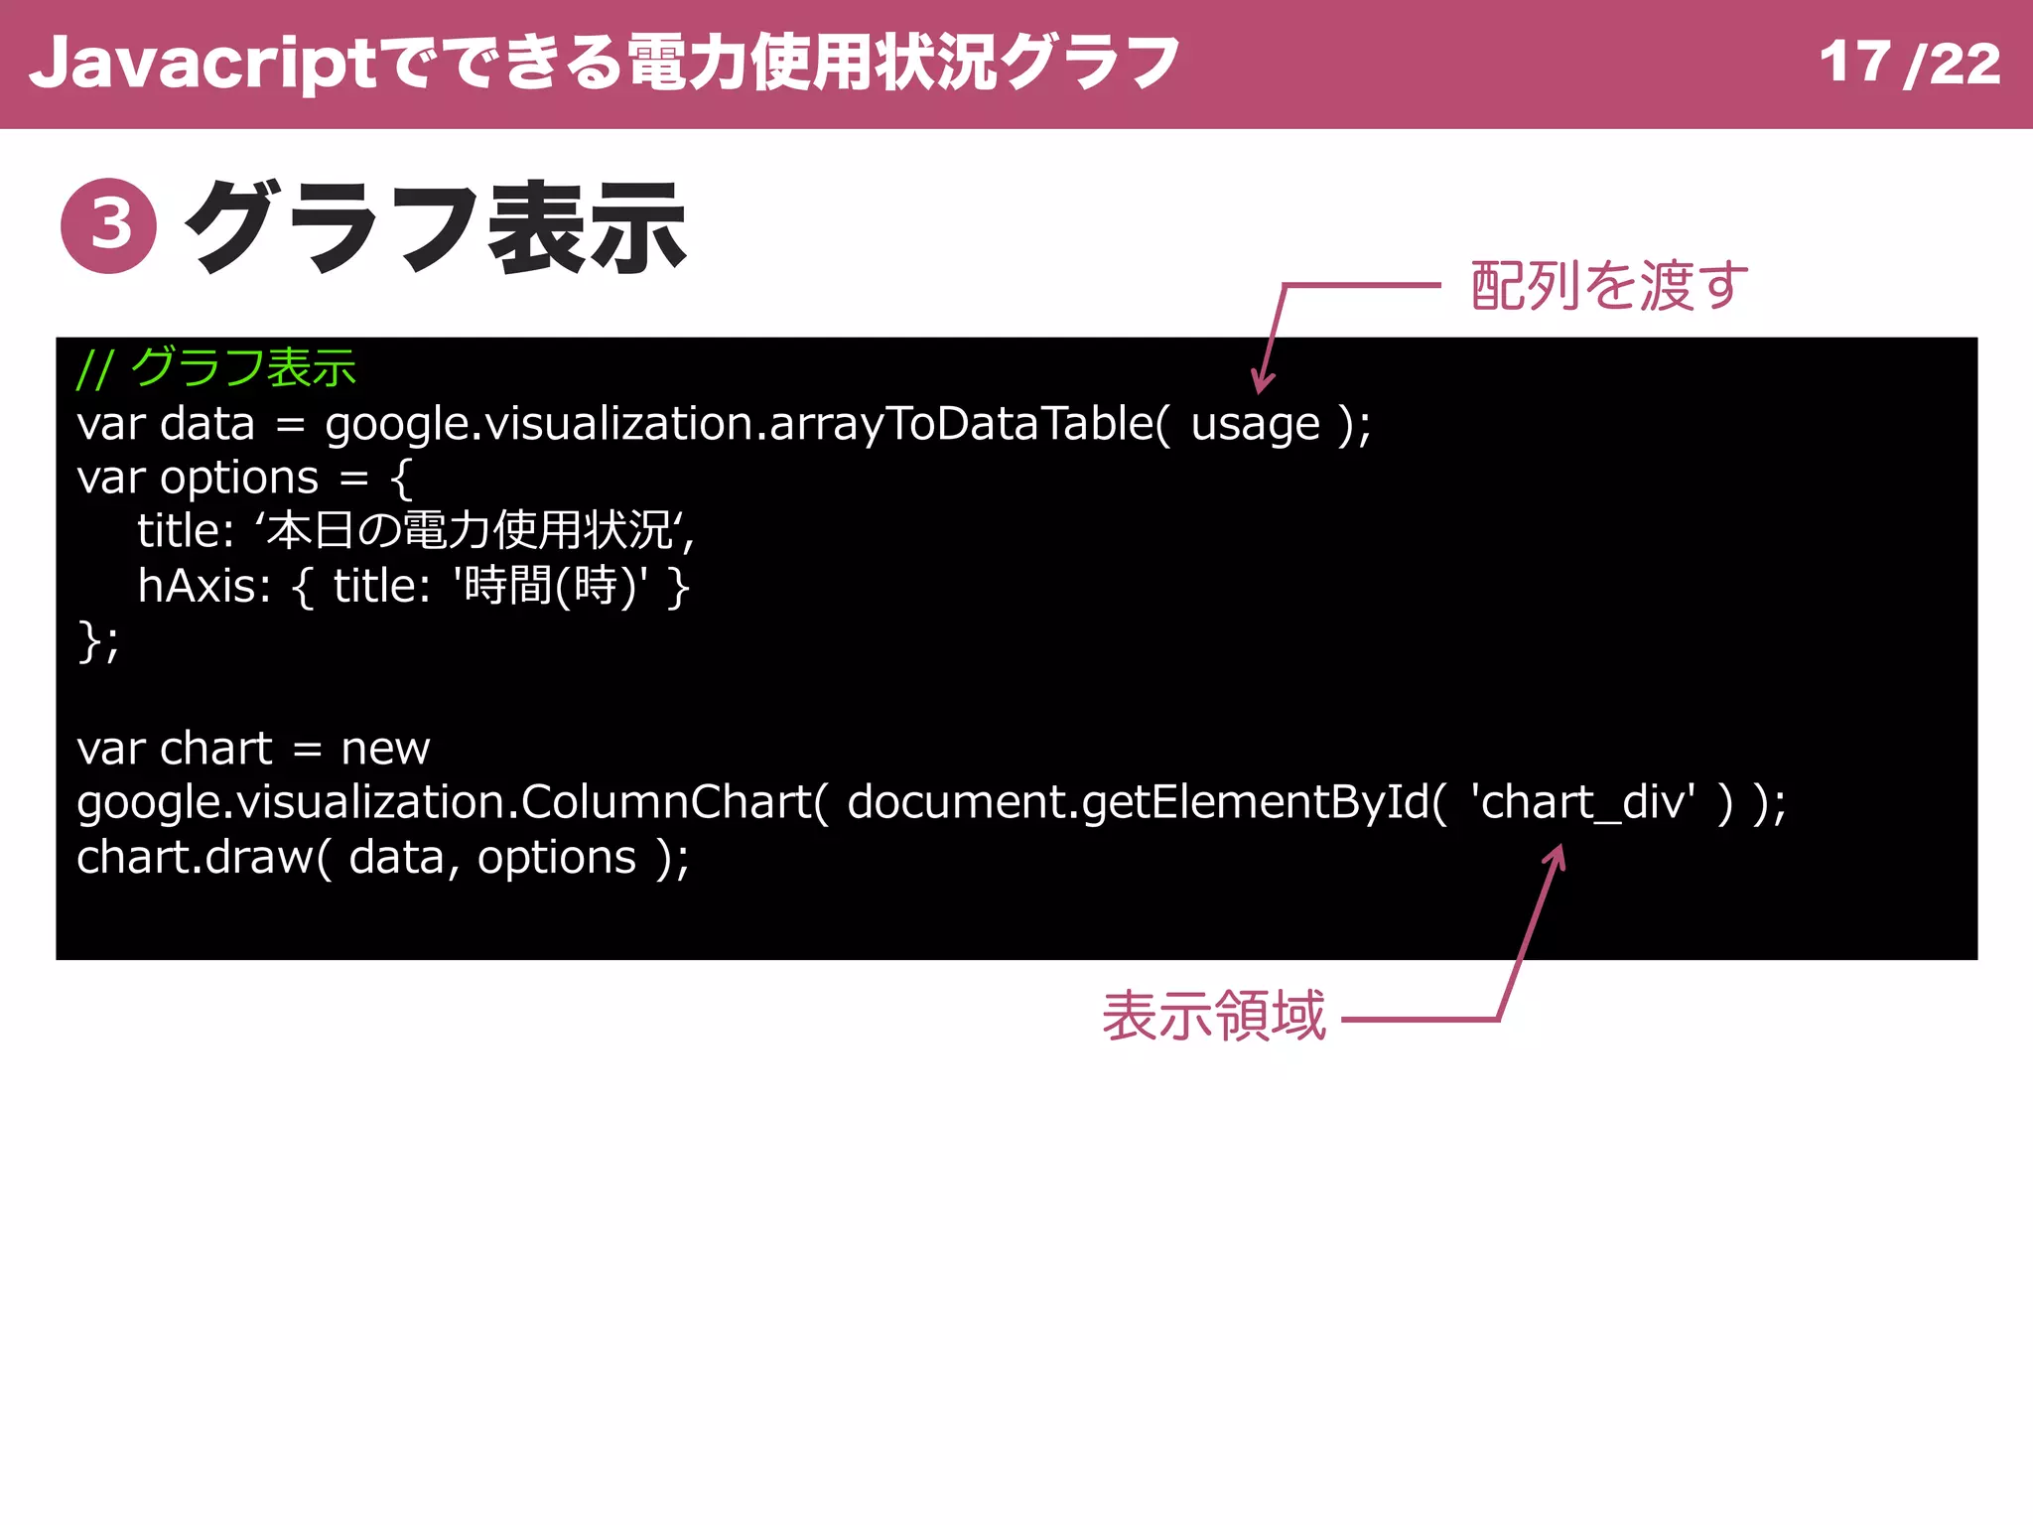The image size is (2033, 1525).
Task: Click the word usage in code
Action: (x=1255, y=425)
